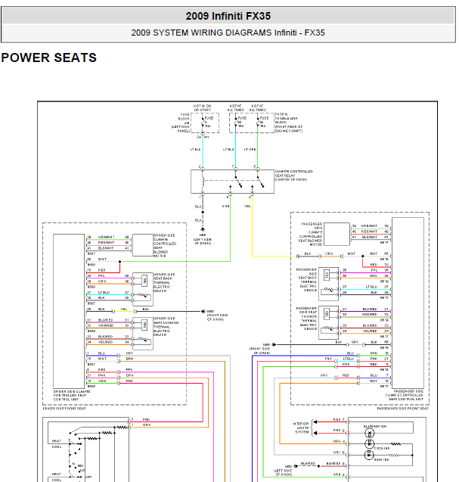Click 'PASSENGER SIDE SEAT CUSHION THERMAL ELECTRIC DEVICE' label
459x482 pixels.
[x=306, y=319]
